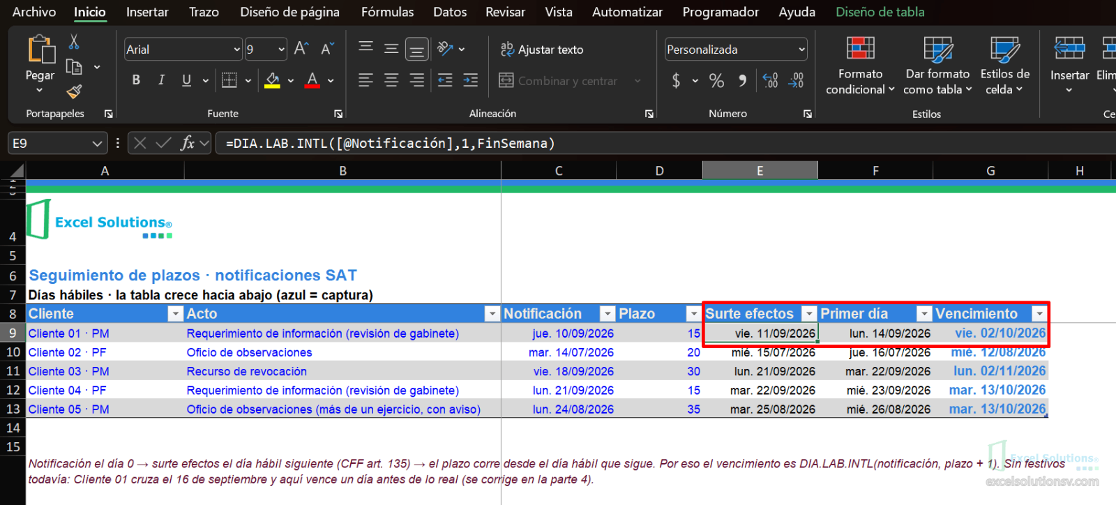Select the Format Painter brush icon
The width and height of the screenshot is (1116, 505).
click(x=74, y=91)
